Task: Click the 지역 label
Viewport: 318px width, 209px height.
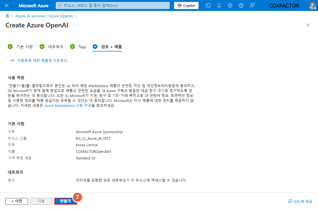Action: tap(11, 145)
